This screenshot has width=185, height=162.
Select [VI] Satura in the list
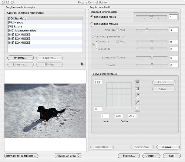[45, 26]
